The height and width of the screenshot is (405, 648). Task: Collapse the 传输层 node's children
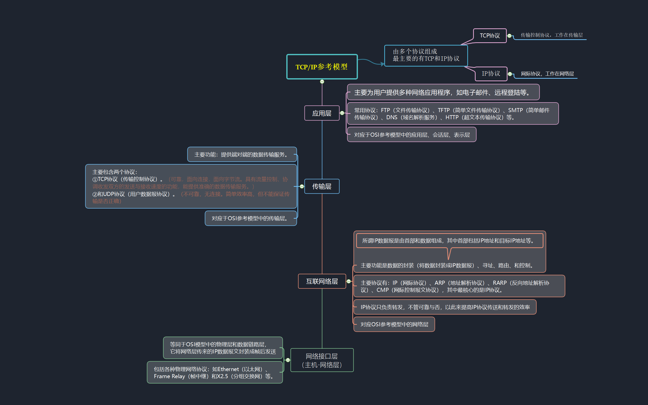pyautogui.click(x=302, y=186)
